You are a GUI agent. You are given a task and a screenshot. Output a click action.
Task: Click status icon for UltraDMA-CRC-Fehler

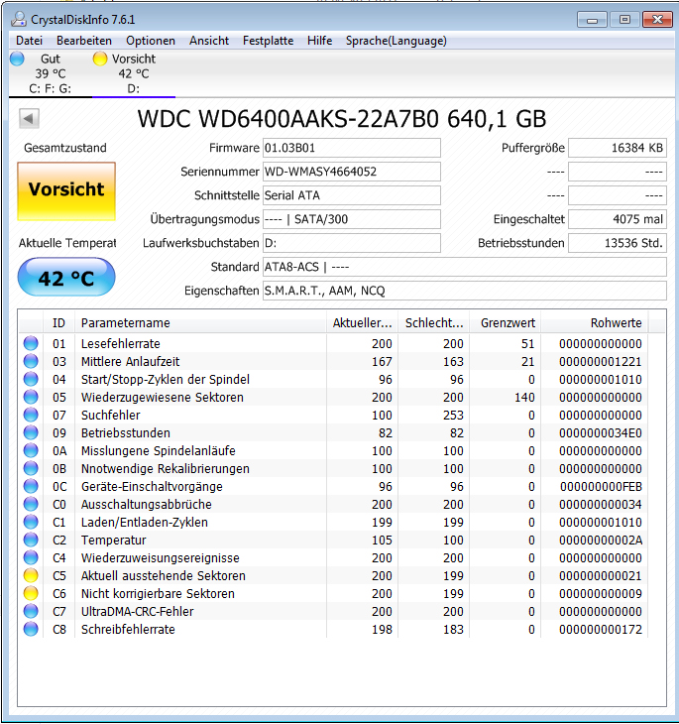(x=31, y=611)
